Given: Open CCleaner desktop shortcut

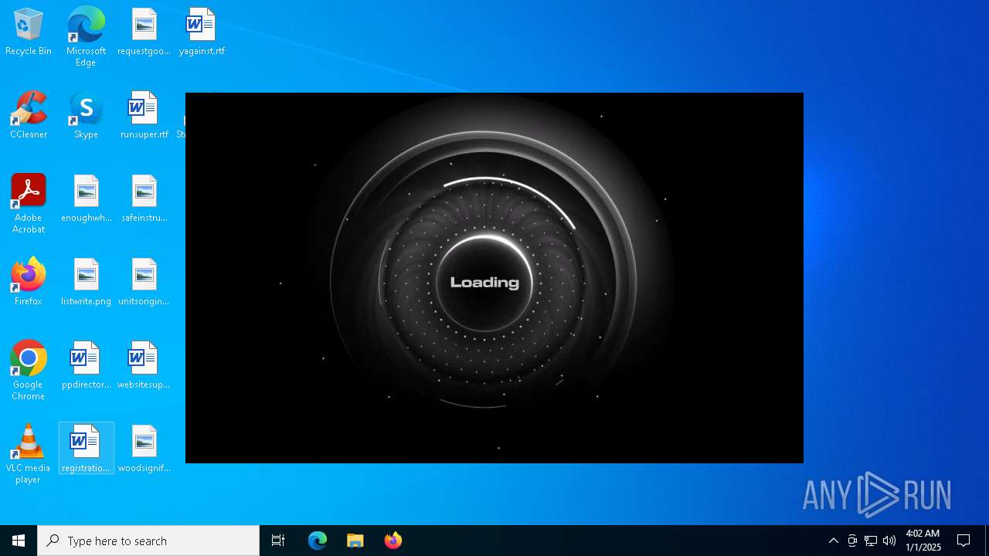Looking at the screenshot, I should coord(29,116).
